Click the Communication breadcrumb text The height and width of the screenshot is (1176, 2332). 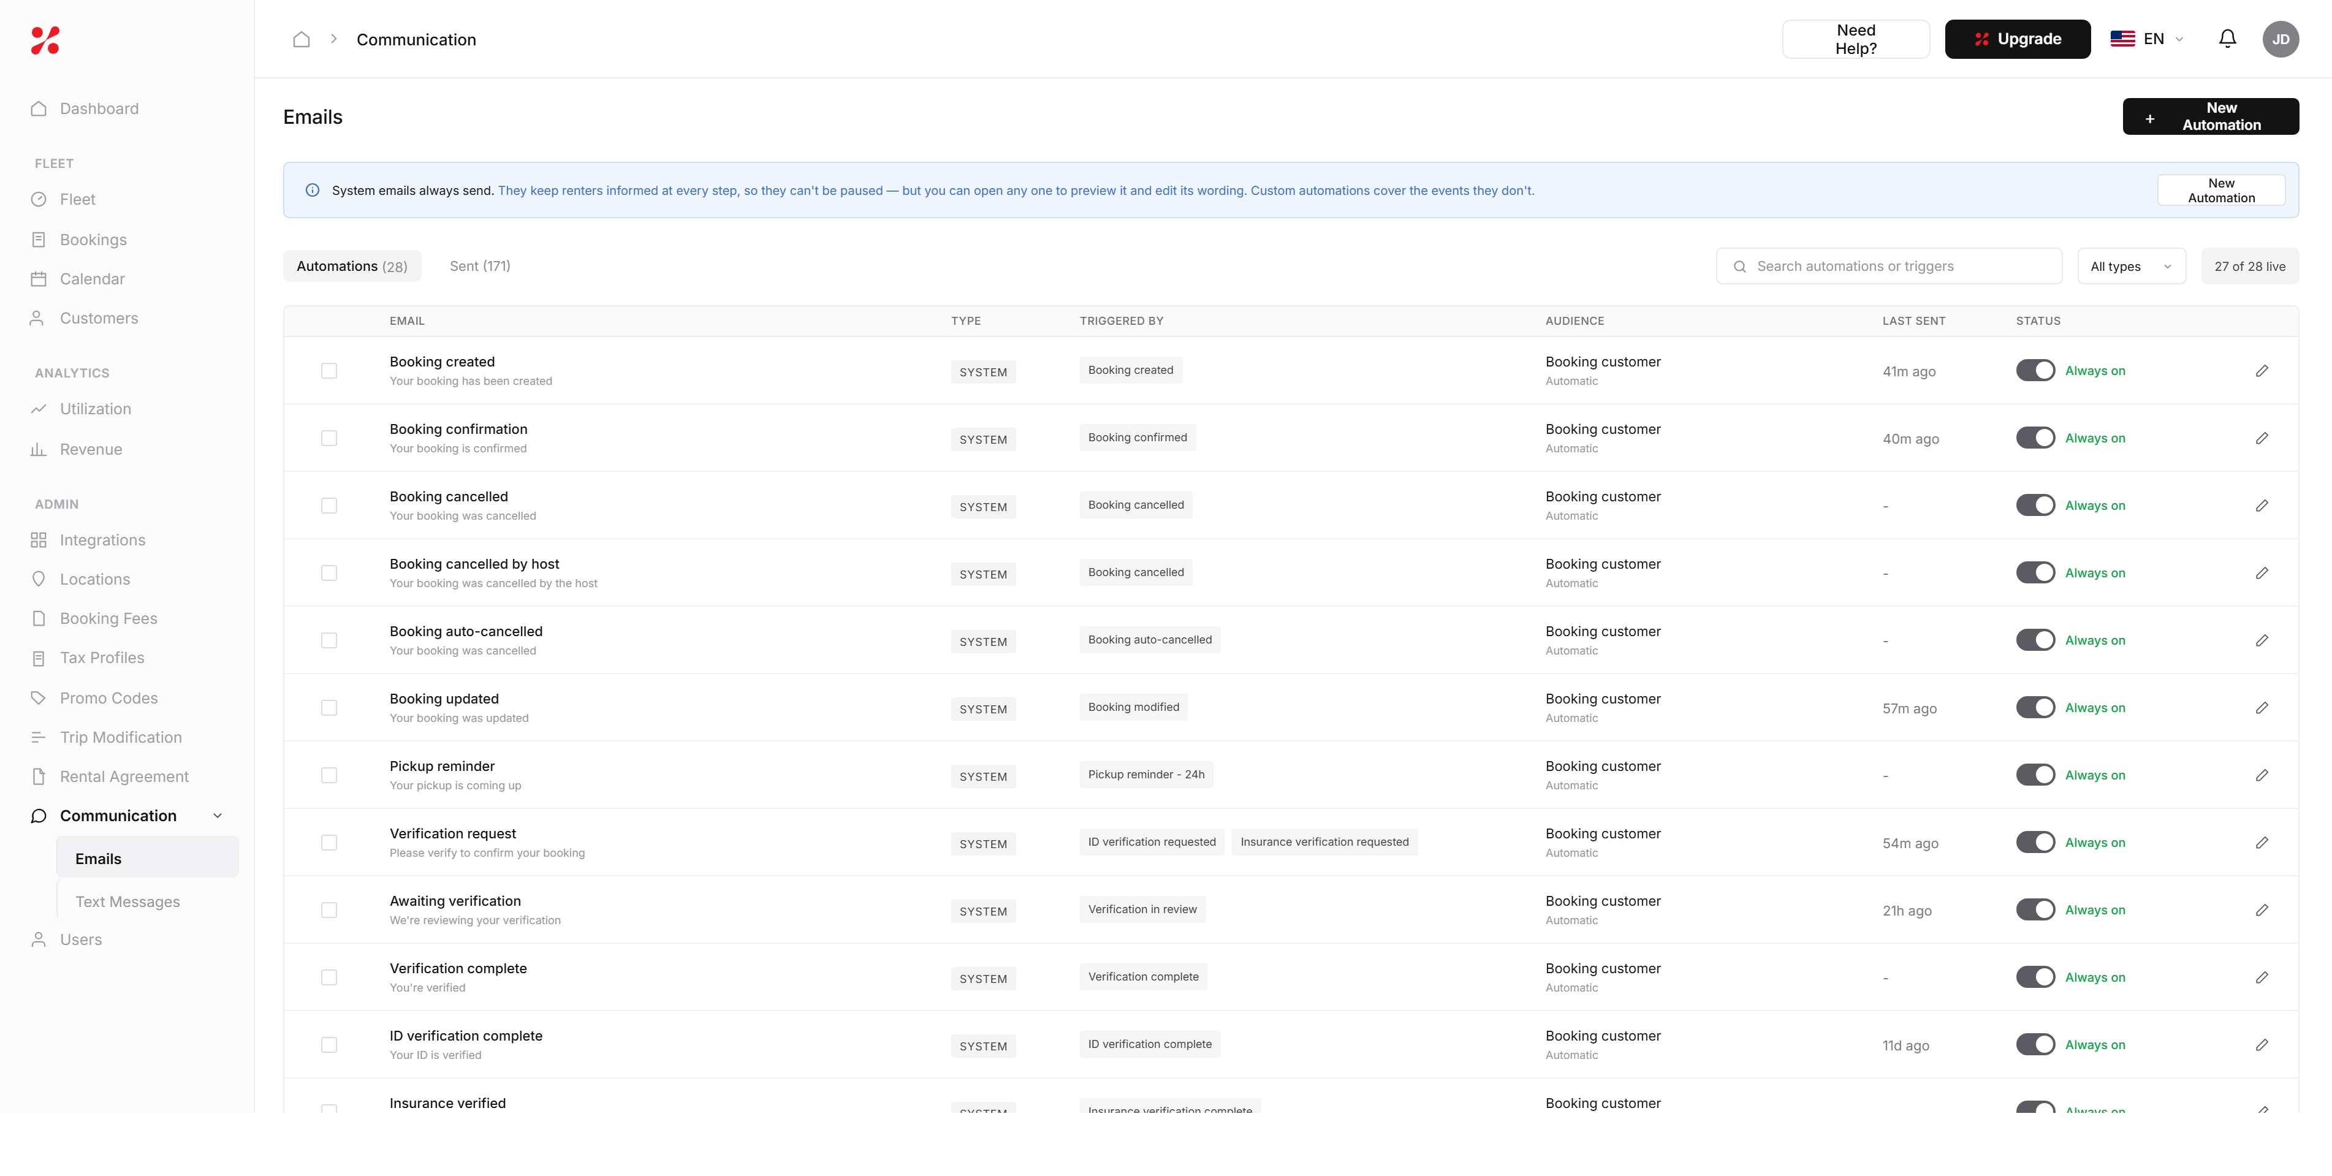click(x=416, y=40)
